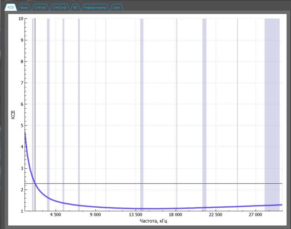Screen dimensions: 291x229
Task: Pick the shaded band just right of 13 500
Action: [x=141, y=91]
